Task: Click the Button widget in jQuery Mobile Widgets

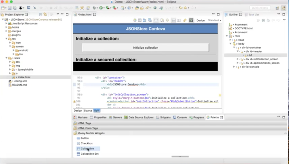Action: pos(85,138)
